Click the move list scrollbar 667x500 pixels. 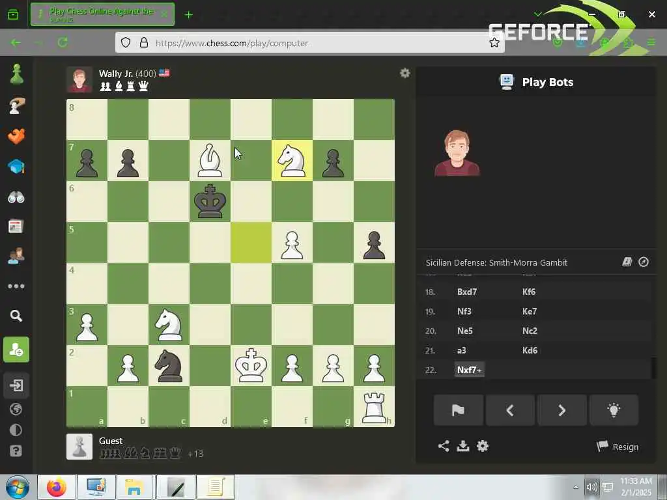653,368
